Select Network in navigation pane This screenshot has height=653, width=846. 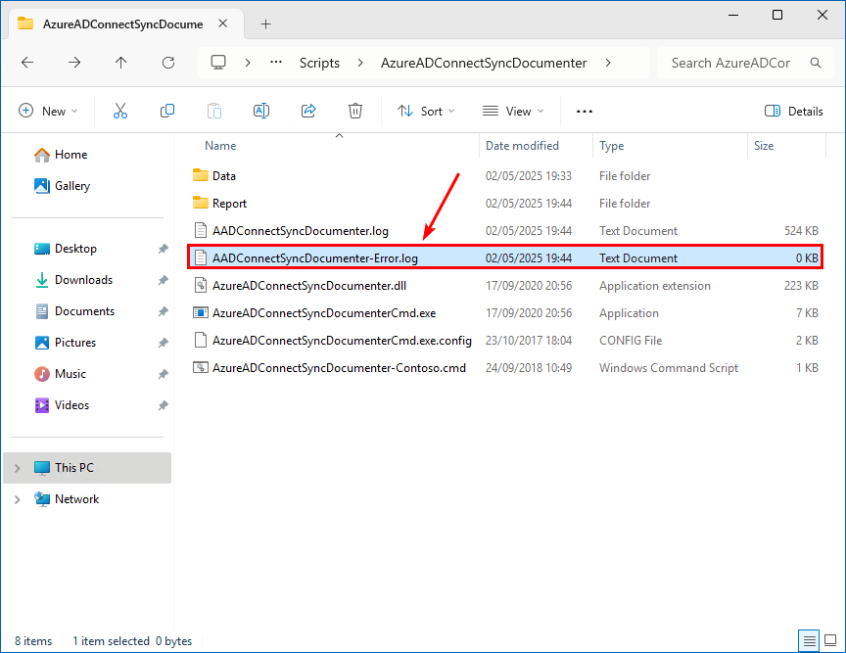click(x=87, y=499)
